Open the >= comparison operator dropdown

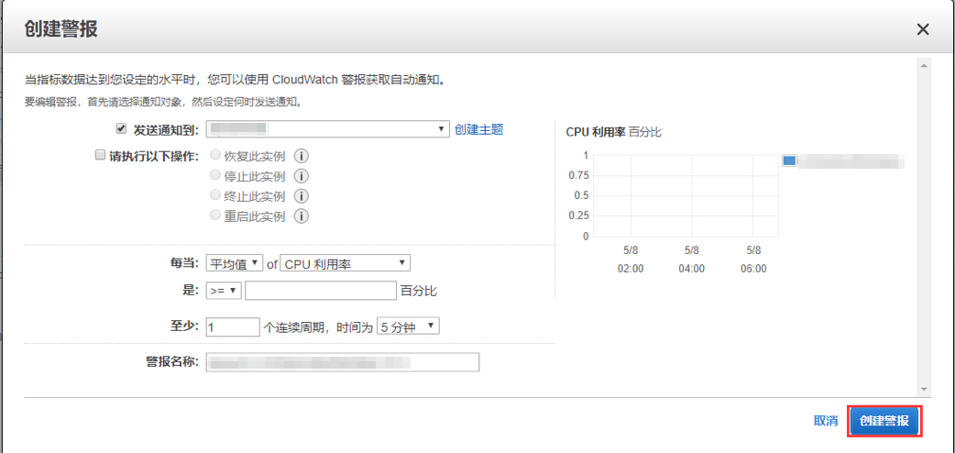[x=224, y=291]
